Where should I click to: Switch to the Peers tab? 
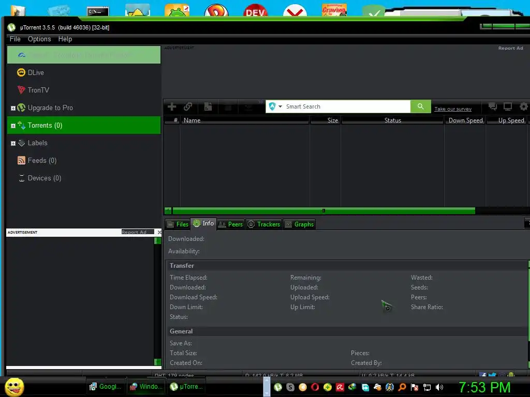(230, 224)
